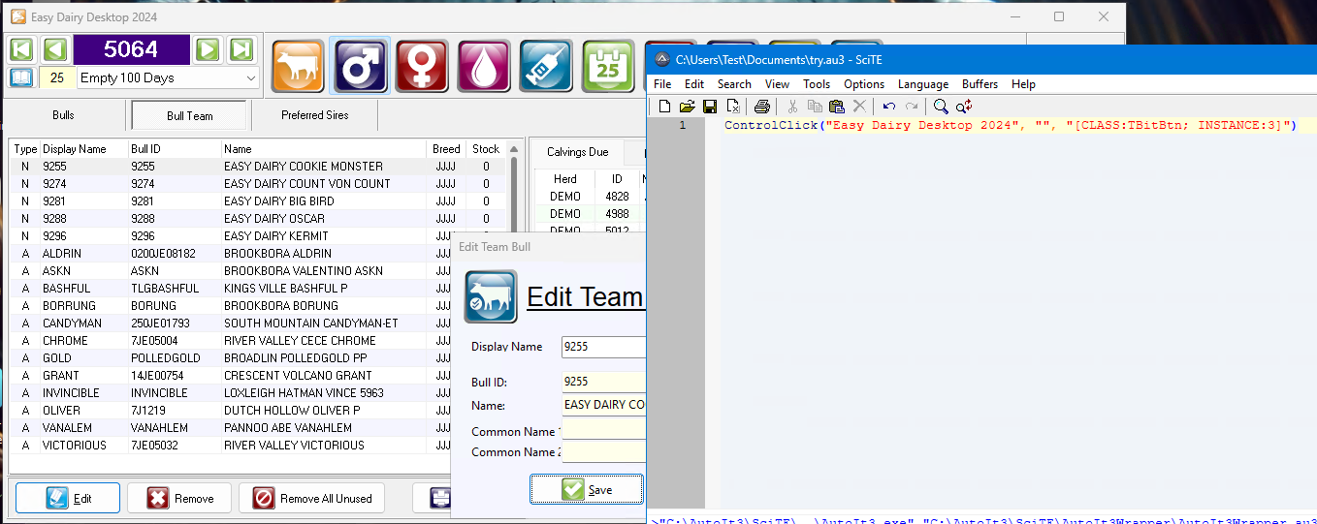Open the green calendar 25 icon

click(x=608, y=66)
